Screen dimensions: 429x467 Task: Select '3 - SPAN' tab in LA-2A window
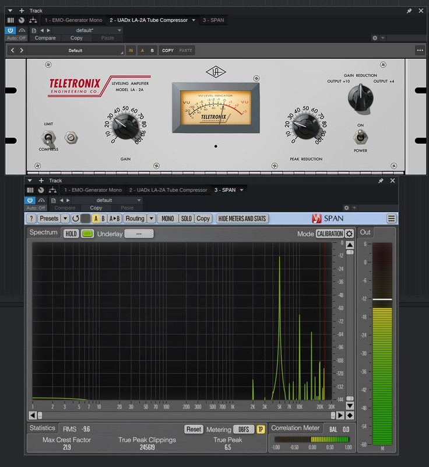[213, 20]
